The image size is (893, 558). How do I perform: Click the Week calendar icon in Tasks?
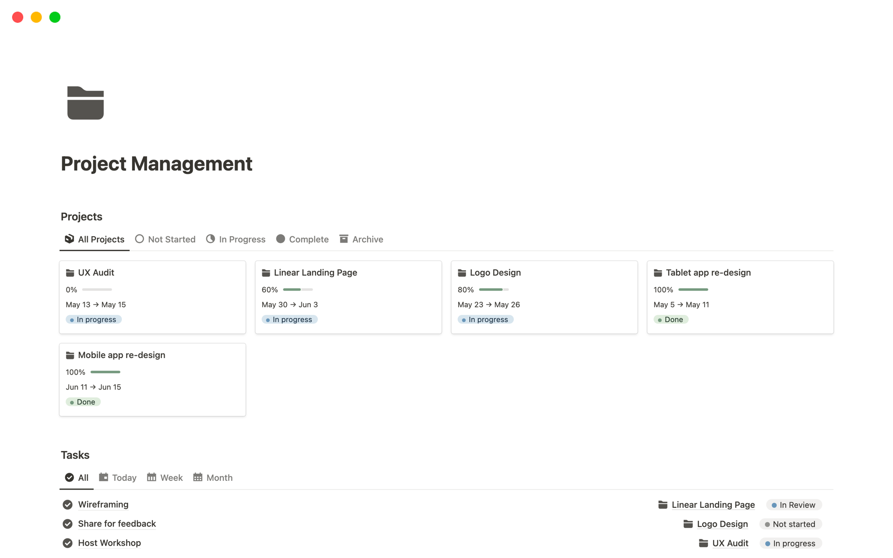151,477
